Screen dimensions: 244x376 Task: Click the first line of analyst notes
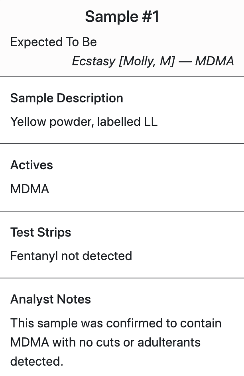click(x=116, y=323)
